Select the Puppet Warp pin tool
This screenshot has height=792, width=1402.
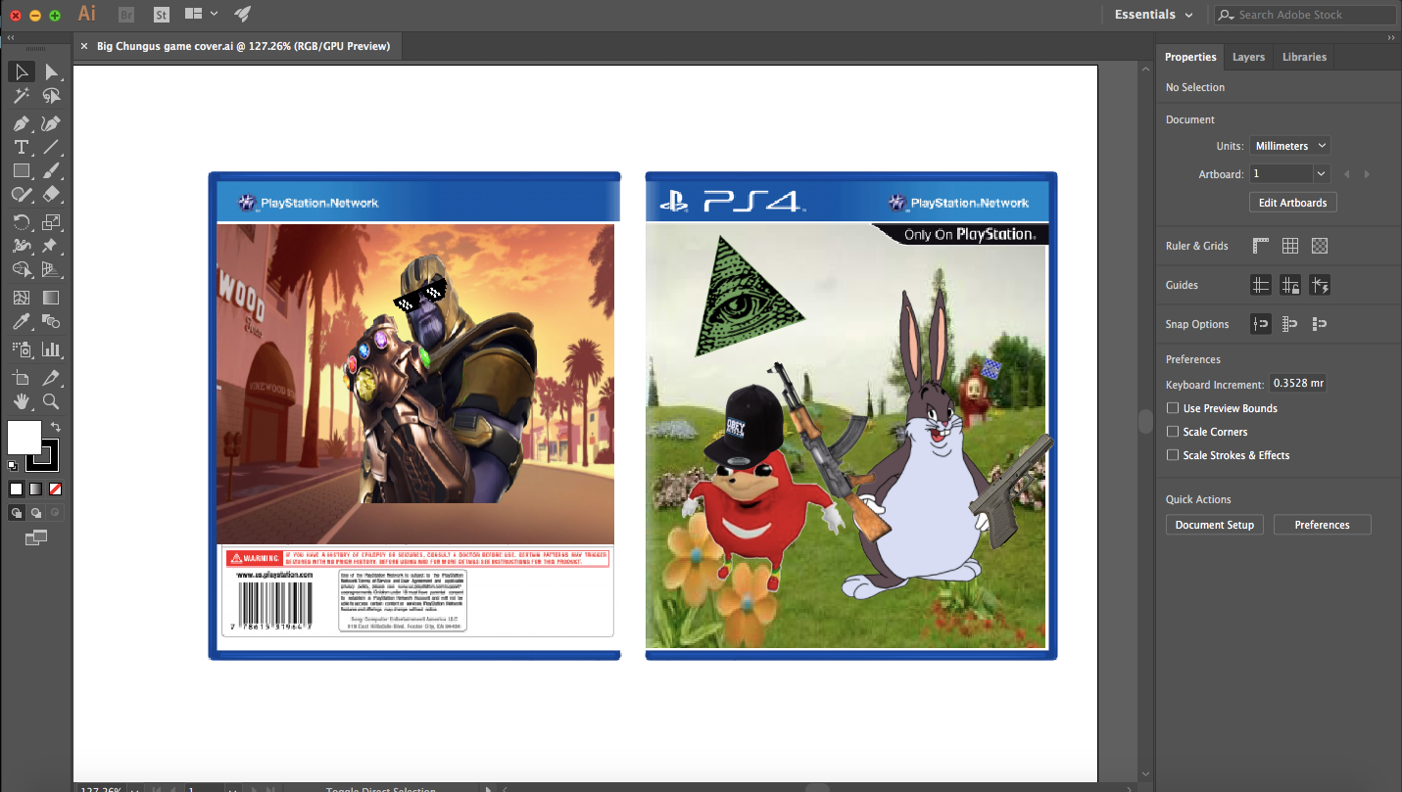51,246
